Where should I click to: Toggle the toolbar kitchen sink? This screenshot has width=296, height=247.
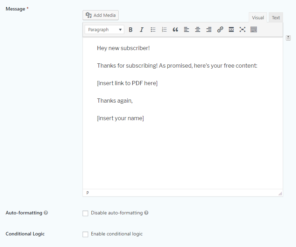254,30
